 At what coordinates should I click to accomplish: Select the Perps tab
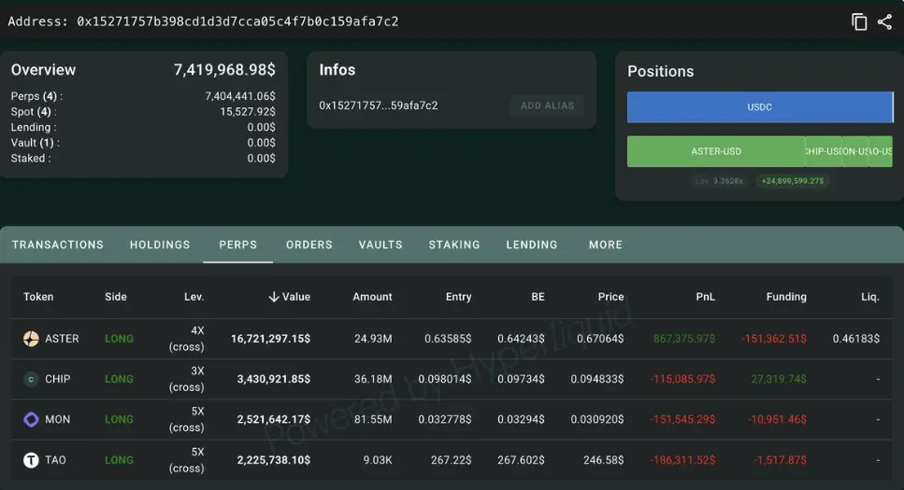[x=238, y=245]
